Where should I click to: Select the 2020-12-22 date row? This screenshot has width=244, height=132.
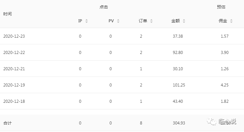coord(122,52)
